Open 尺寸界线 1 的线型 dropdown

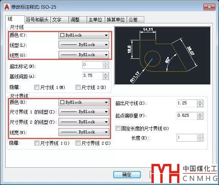[84, 112]
